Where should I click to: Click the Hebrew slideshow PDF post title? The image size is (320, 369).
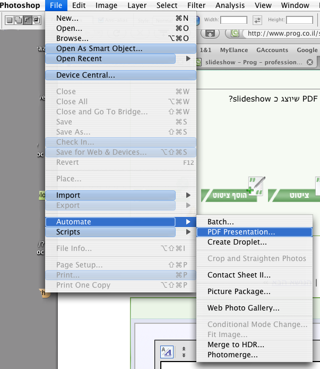273,99
